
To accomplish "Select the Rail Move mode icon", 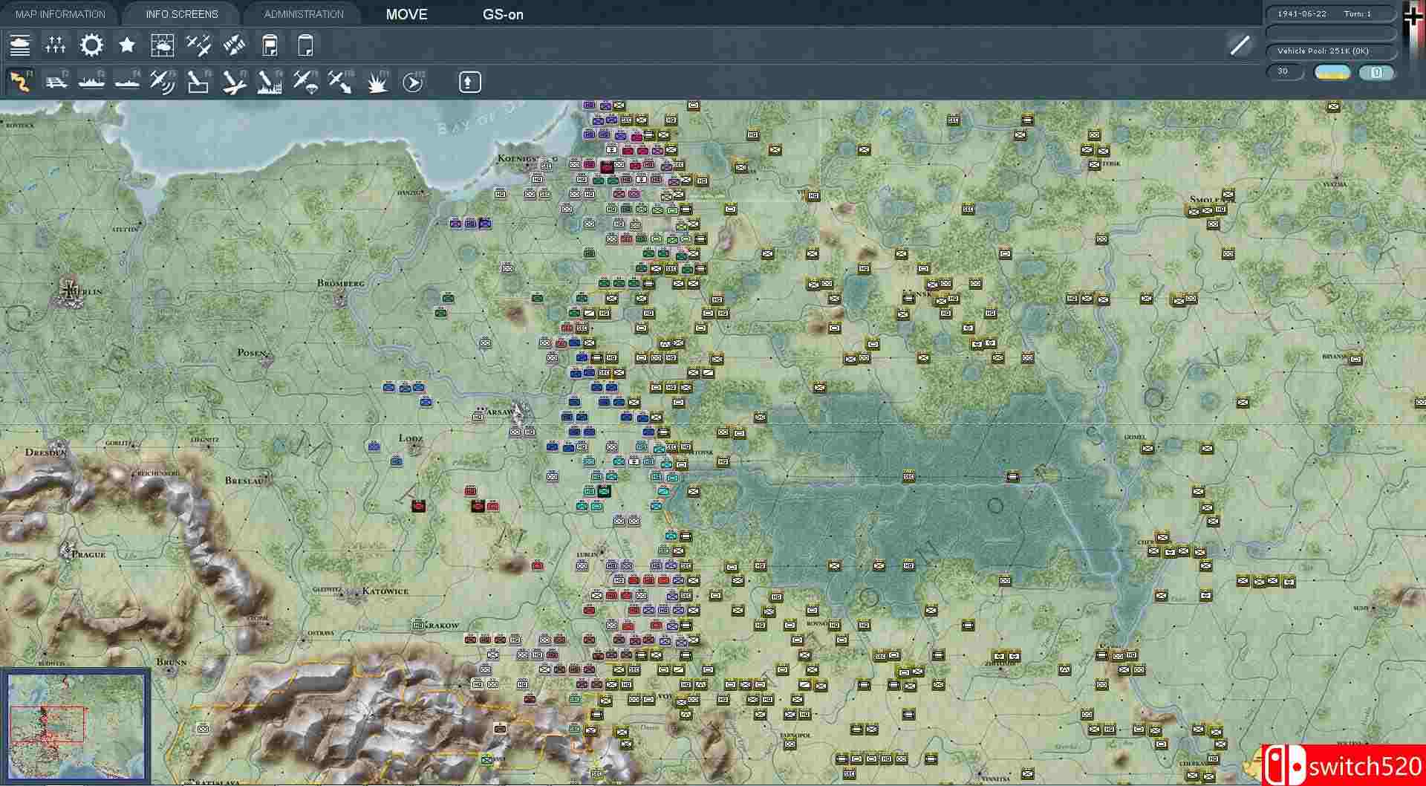I will coord(56,82).
